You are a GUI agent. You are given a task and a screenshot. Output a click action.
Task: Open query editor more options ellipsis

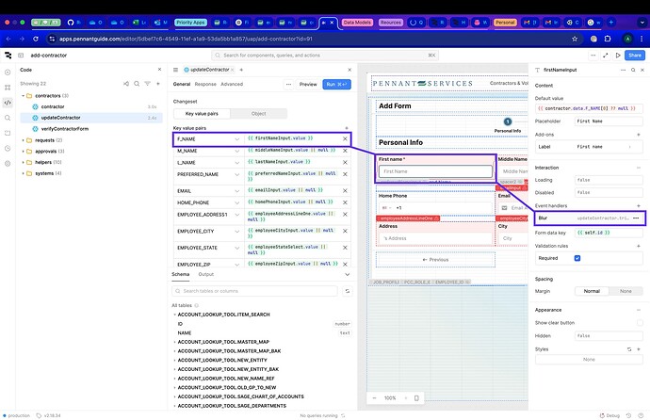pos(288,84)
